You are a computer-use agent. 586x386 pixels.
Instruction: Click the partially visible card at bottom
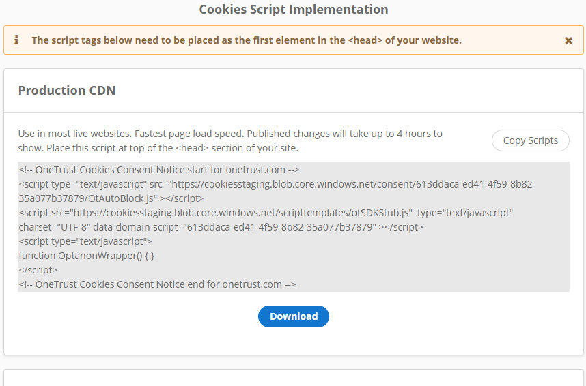tap(293, 378)
